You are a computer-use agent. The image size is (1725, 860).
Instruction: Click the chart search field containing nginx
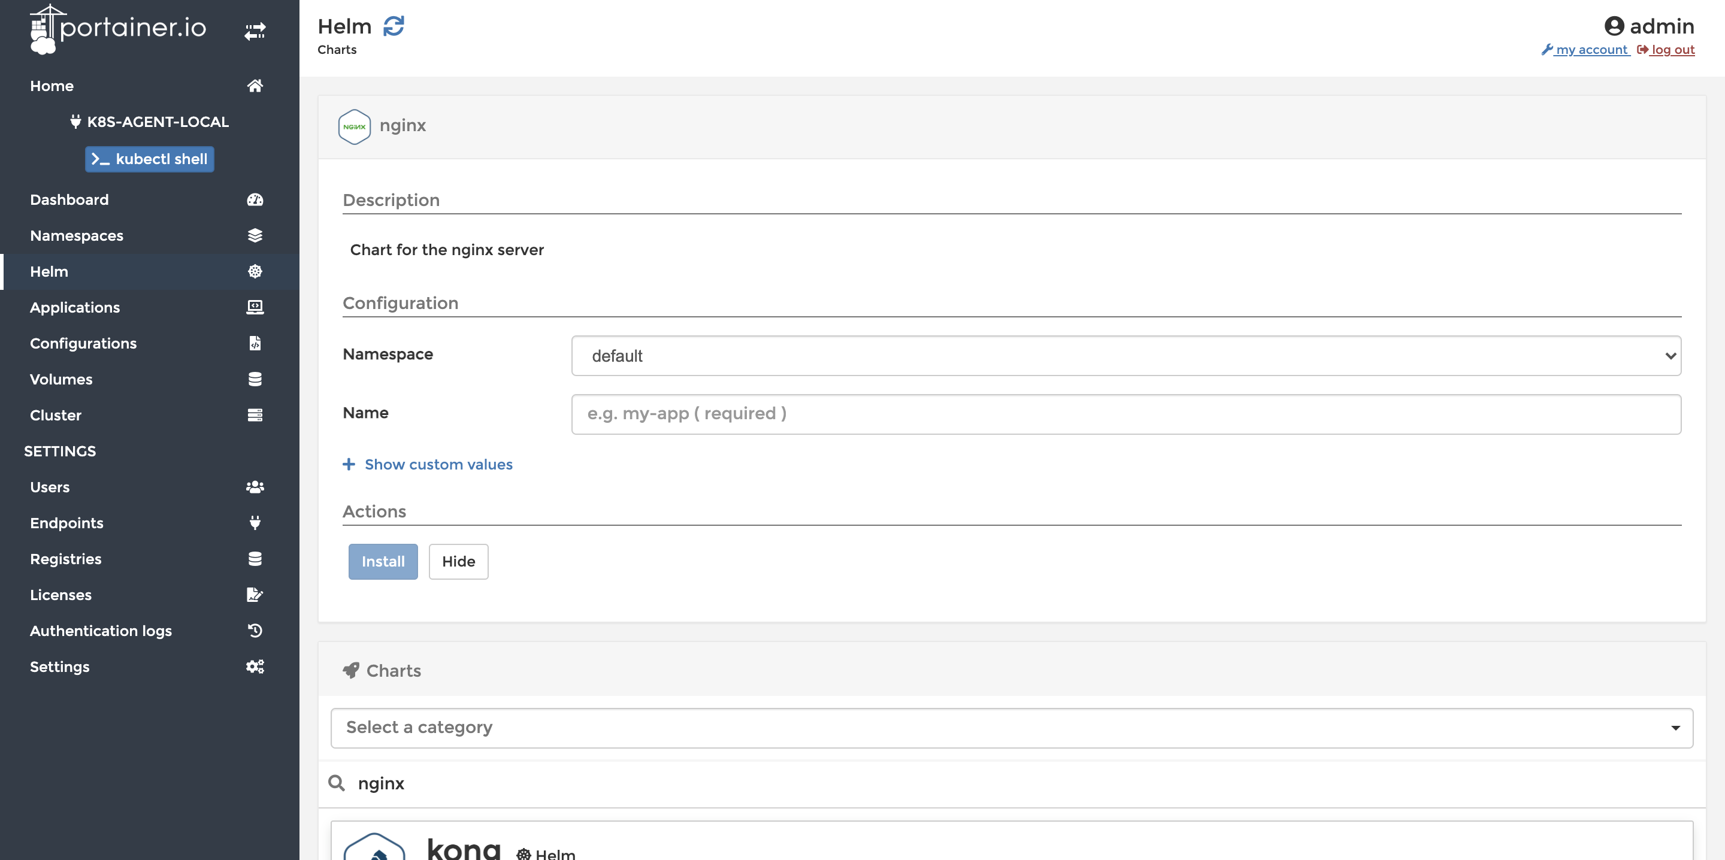click(1012, 784)
